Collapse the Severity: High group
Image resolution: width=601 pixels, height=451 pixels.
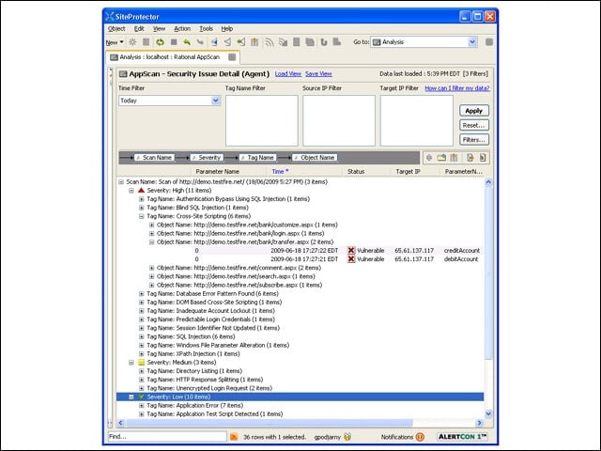(131, 190)
